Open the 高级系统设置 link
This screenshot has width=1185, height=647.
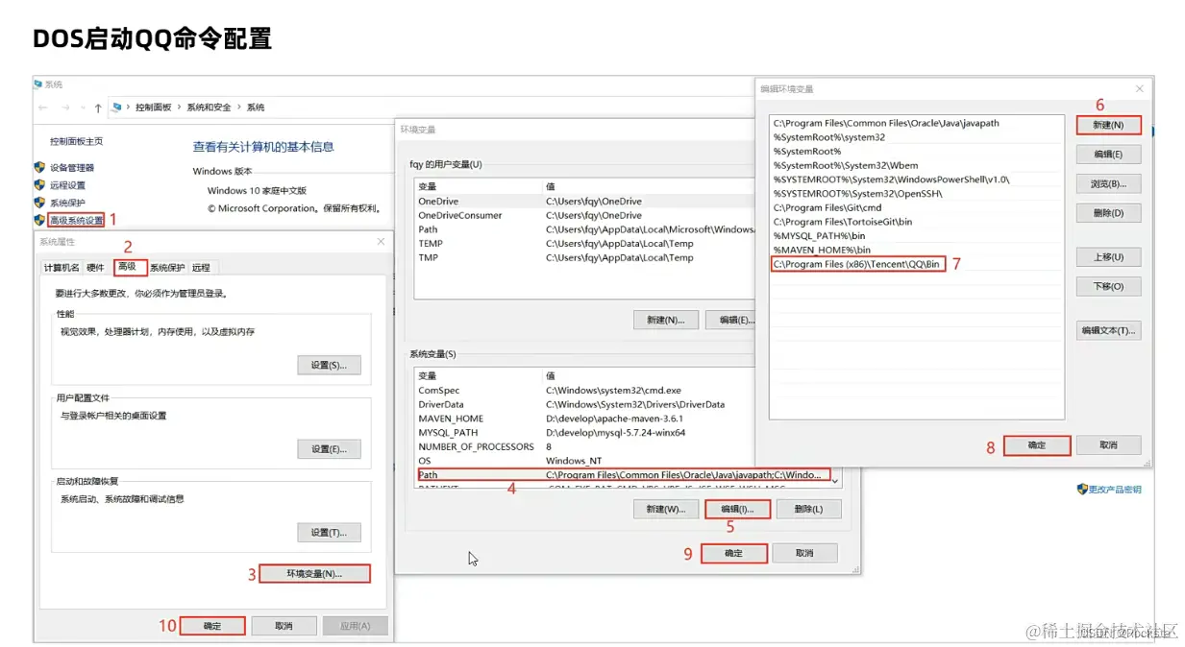click(76, 221)
